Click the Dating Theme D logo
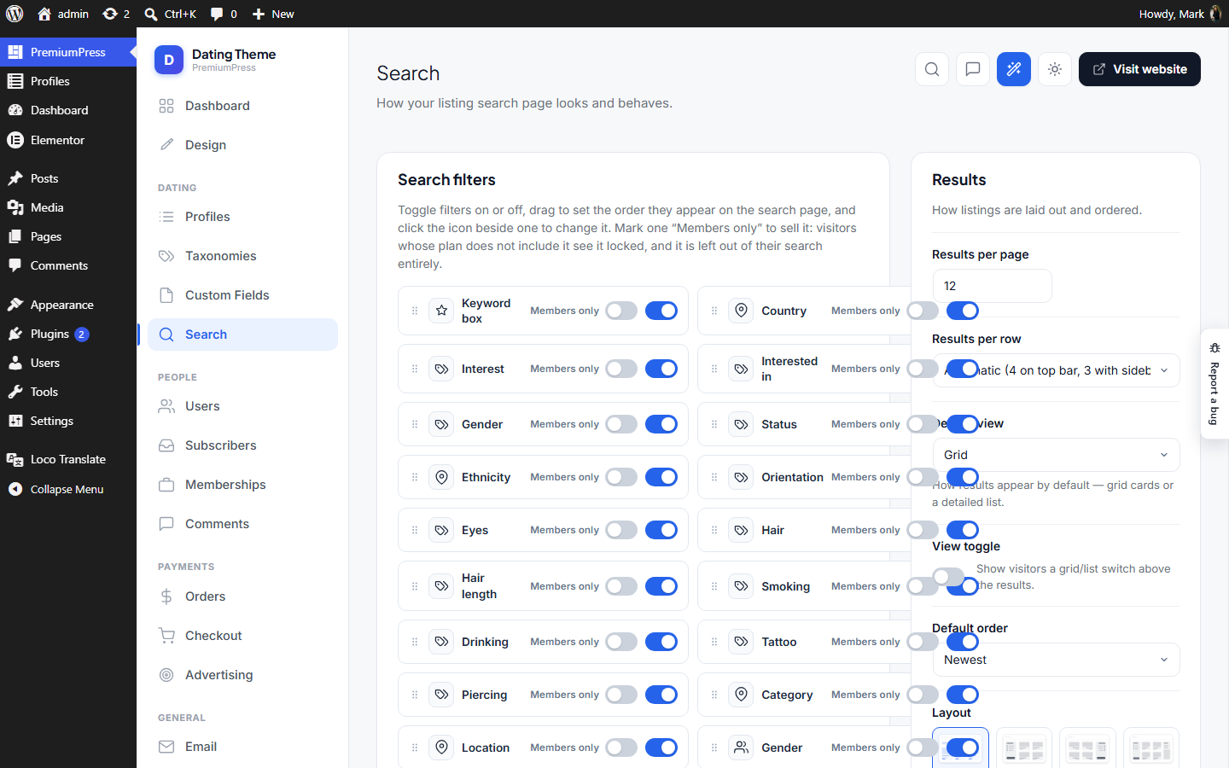 [169, 60]
